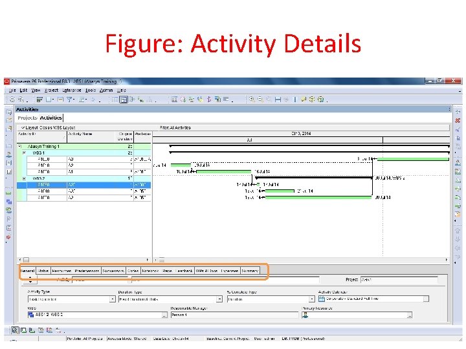Open Print Preview from the toolbar
Viewport: 466px width, 349px height.
(21, 100)
